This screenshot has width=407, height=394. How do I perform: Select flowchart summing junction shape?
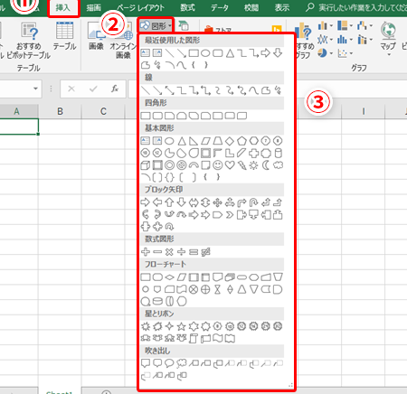[x=194, y=289]
